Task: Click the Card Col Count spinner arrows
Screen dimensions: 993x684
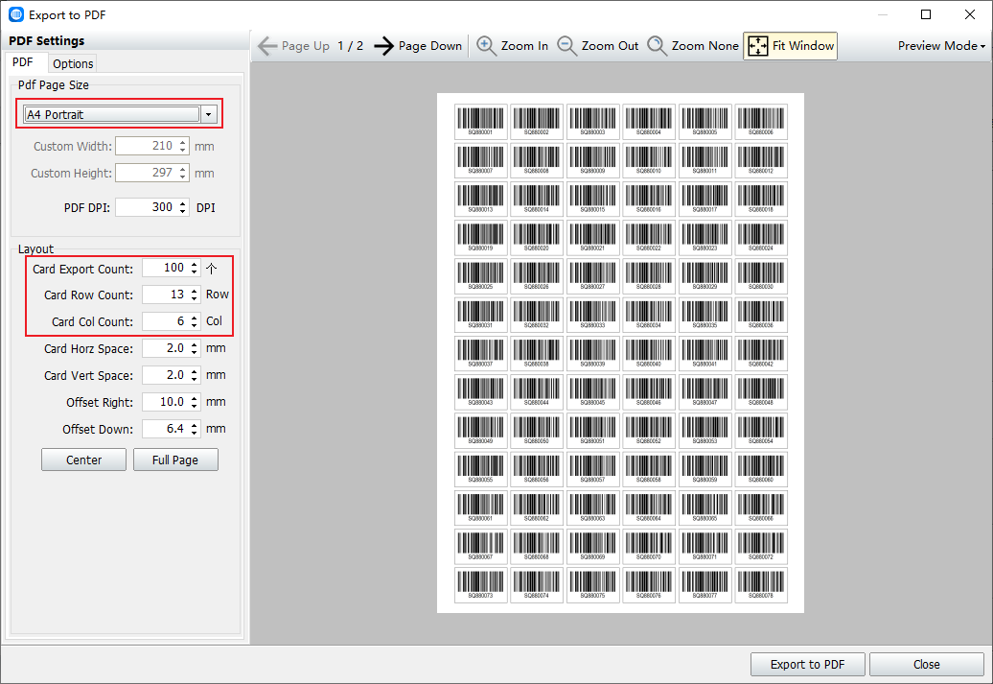Action: [195, 321]
